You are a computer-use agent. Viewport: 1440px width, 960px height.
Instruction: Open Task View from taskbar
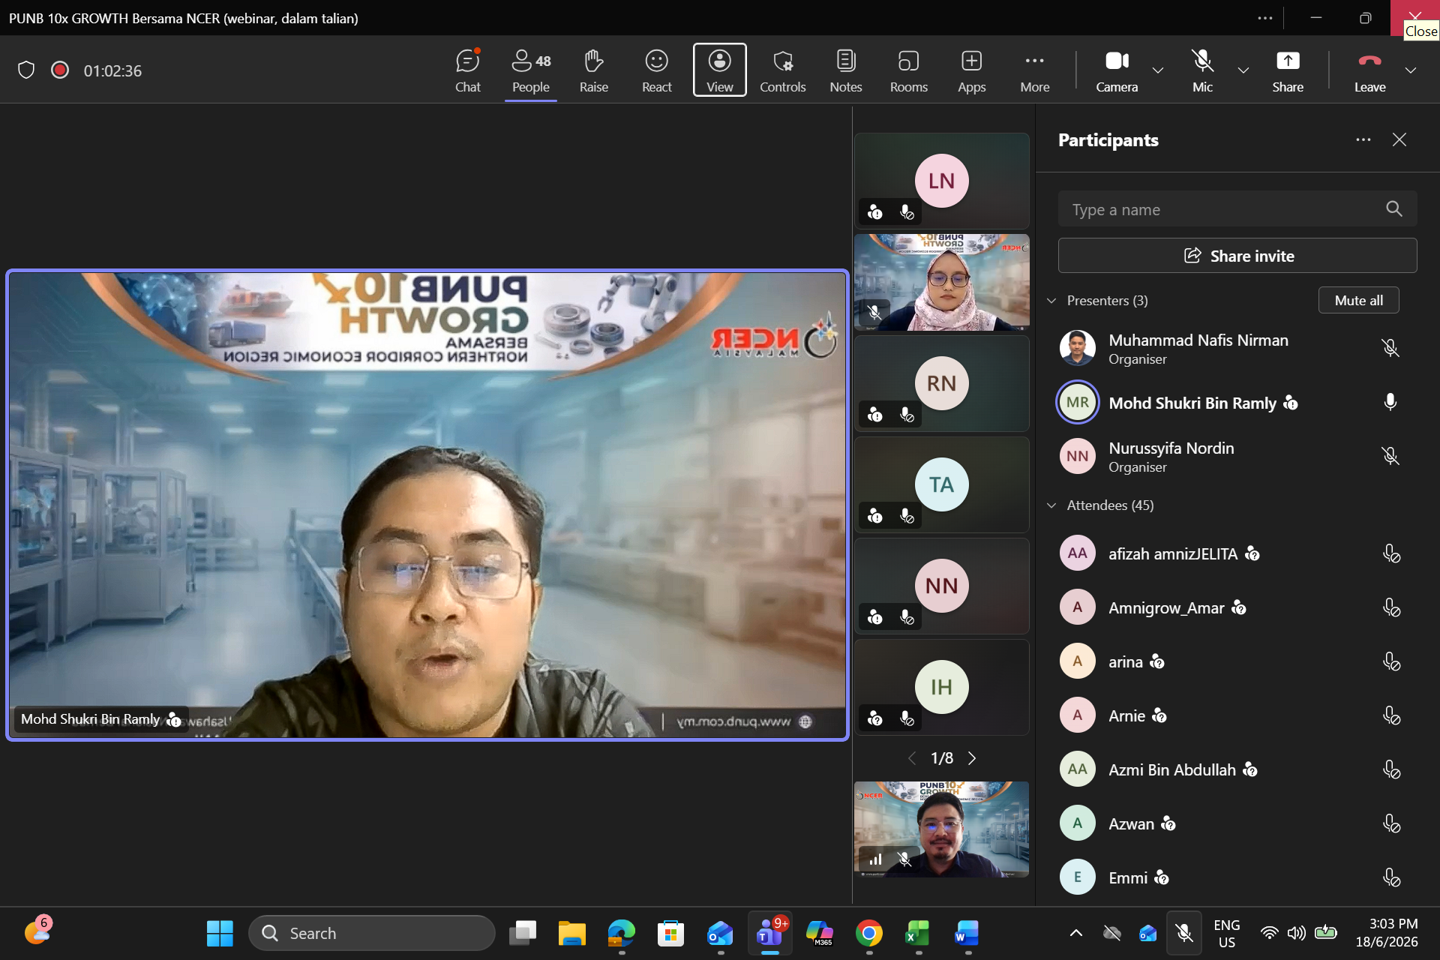click(522, 933)
